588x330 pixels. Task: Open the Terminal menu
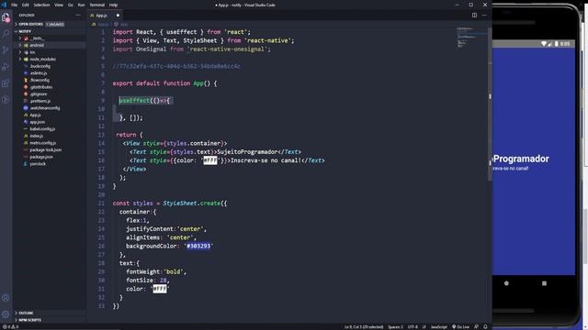(x=97, y=5)
